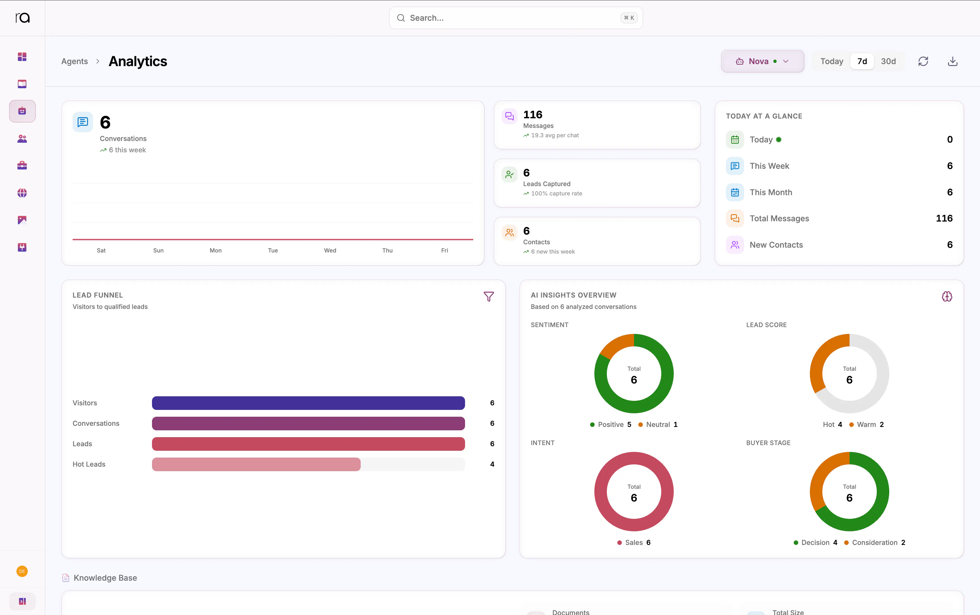Click the Sentiment donut chart
The width and height of the screenshot is (980, 615).
pyautogui.click(x=634, y=374)
